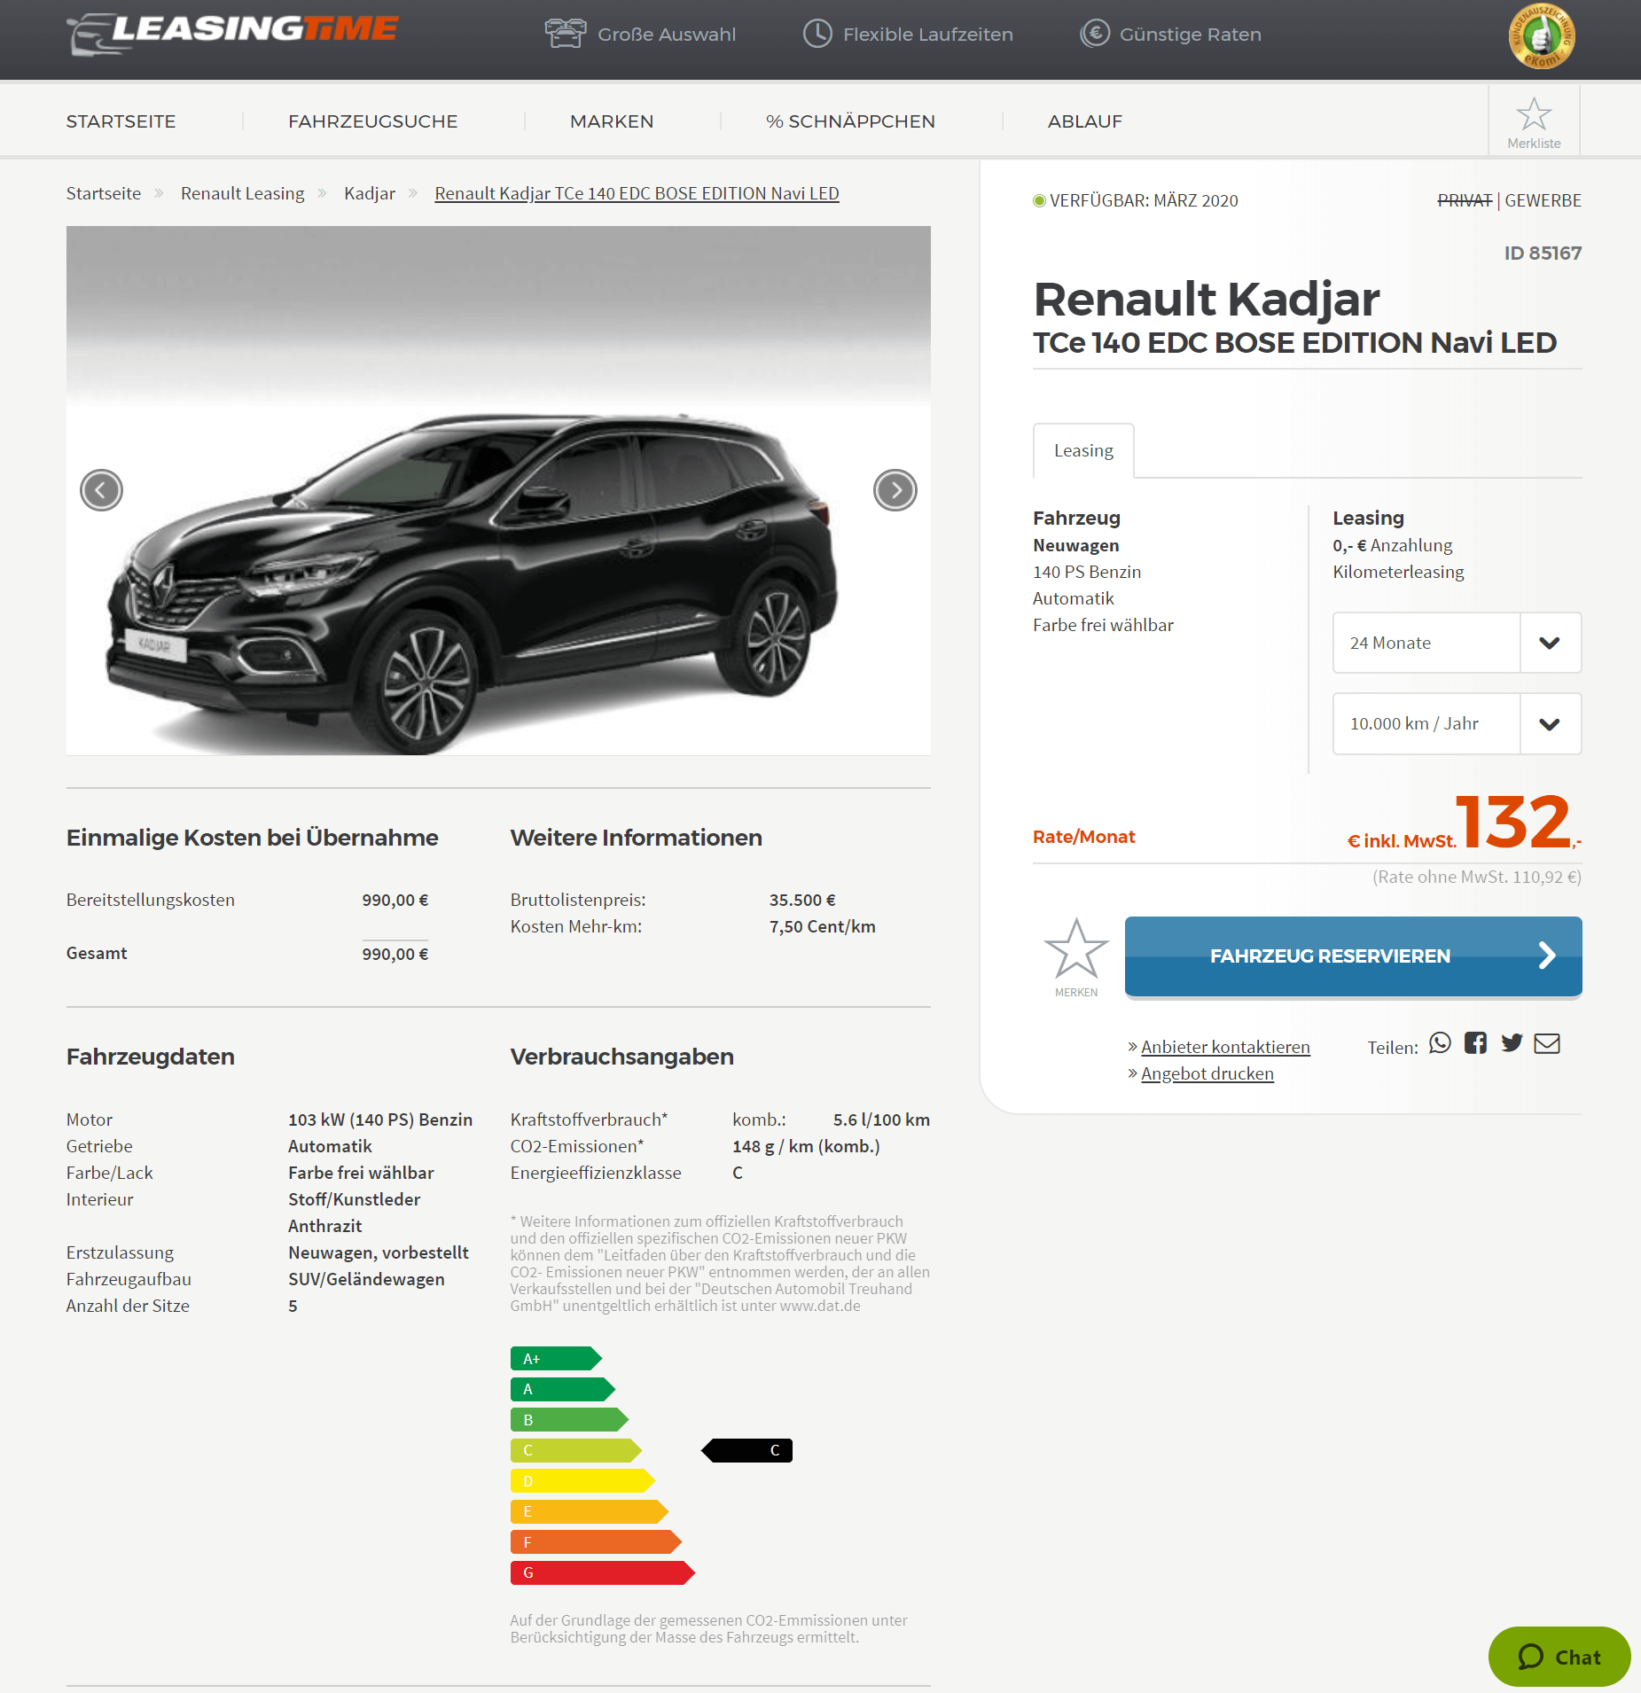Click the Große Auswahl cars icon

[566, 34]
